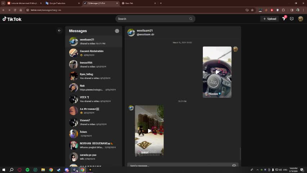Open the TikTok inbox notifications icon
This screenshot has width=307, height=173.
[x=292, y=19]
